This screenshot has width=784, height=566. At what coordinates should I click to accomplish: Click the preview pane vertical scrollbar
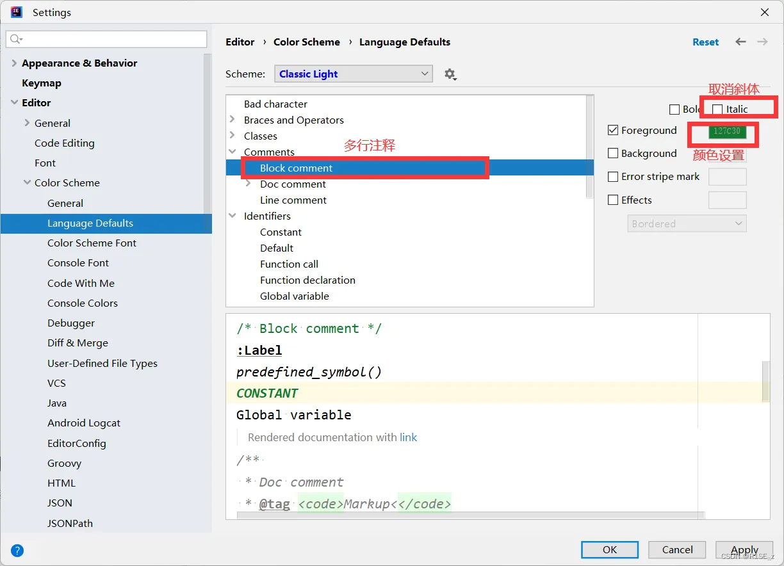click(765, 381)
